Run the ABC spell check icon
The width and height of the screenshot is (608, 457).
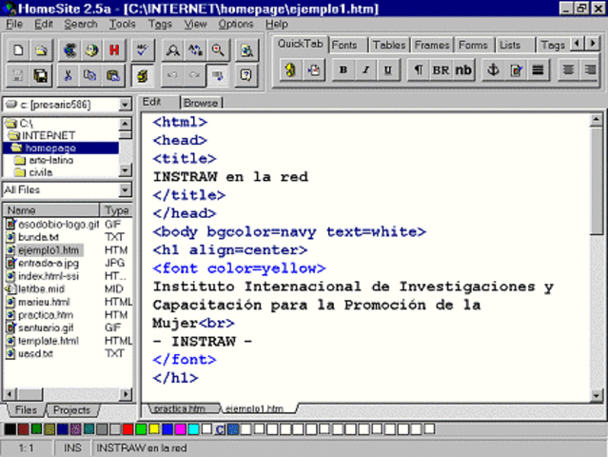(143, 50)
